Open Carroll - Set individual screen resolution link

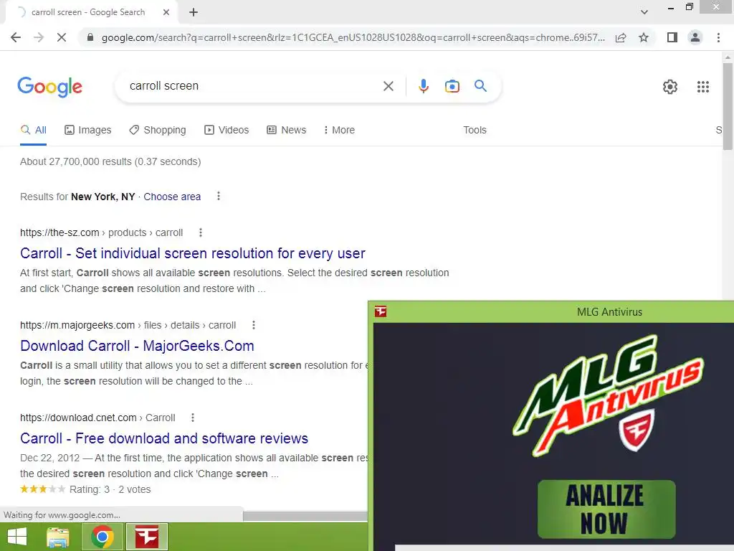pos(192,253)
